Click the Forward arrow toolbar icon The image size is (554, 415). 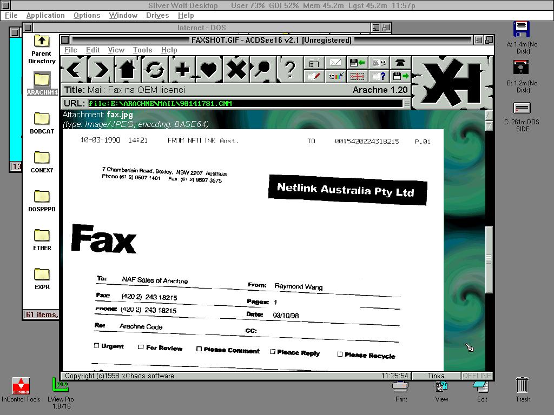[x=101, y=70]
